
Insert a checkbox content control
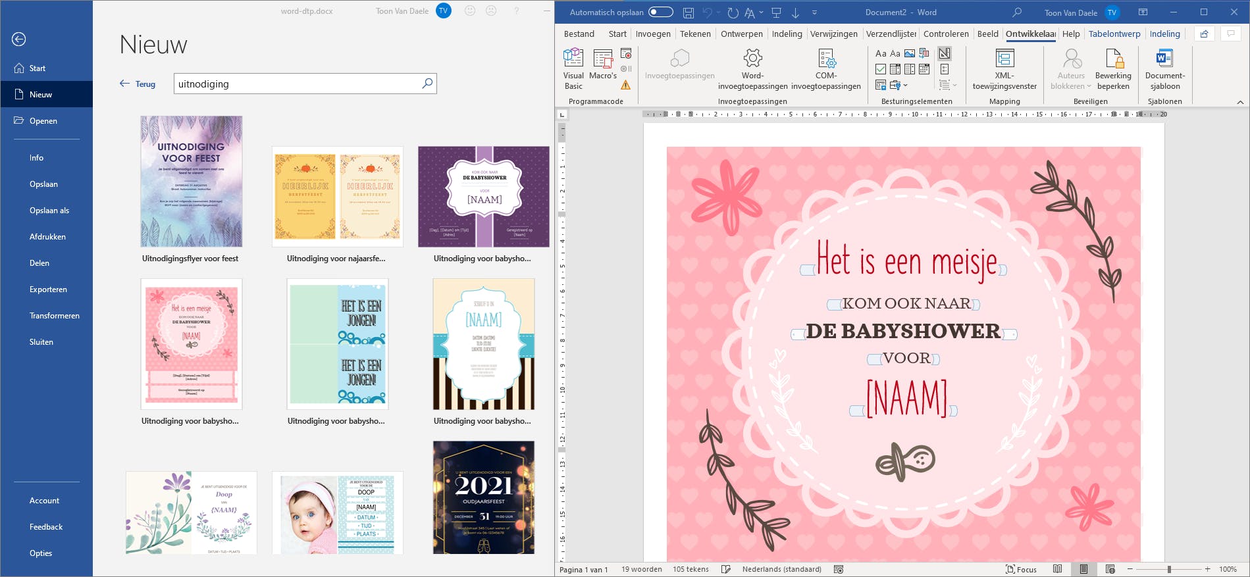[881, 69]
